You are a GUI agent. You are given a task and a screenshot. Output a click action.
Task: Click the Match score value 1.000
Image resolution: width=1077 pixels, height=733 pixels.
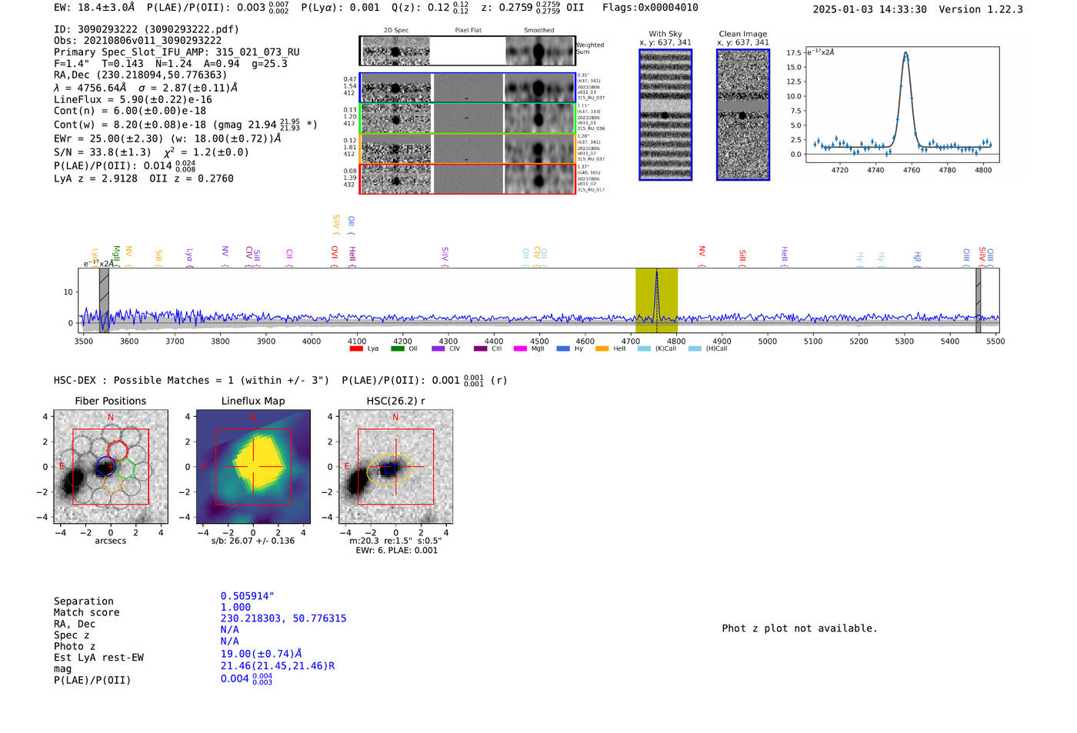click(235, 608)
